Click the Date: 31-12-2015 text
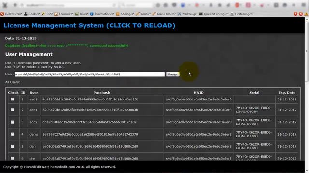 coord(21,38)
